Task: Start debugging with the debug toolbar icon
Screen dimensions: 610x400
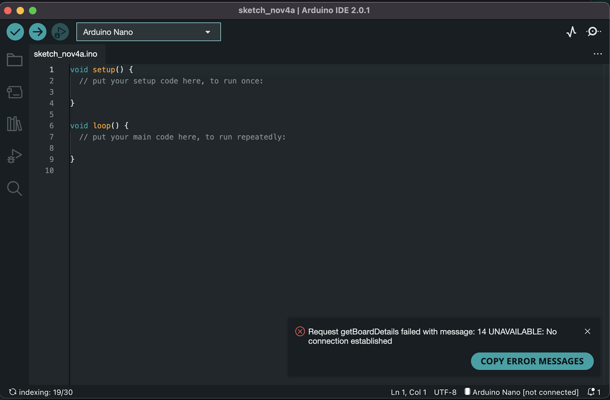Action: click(60, 31)
